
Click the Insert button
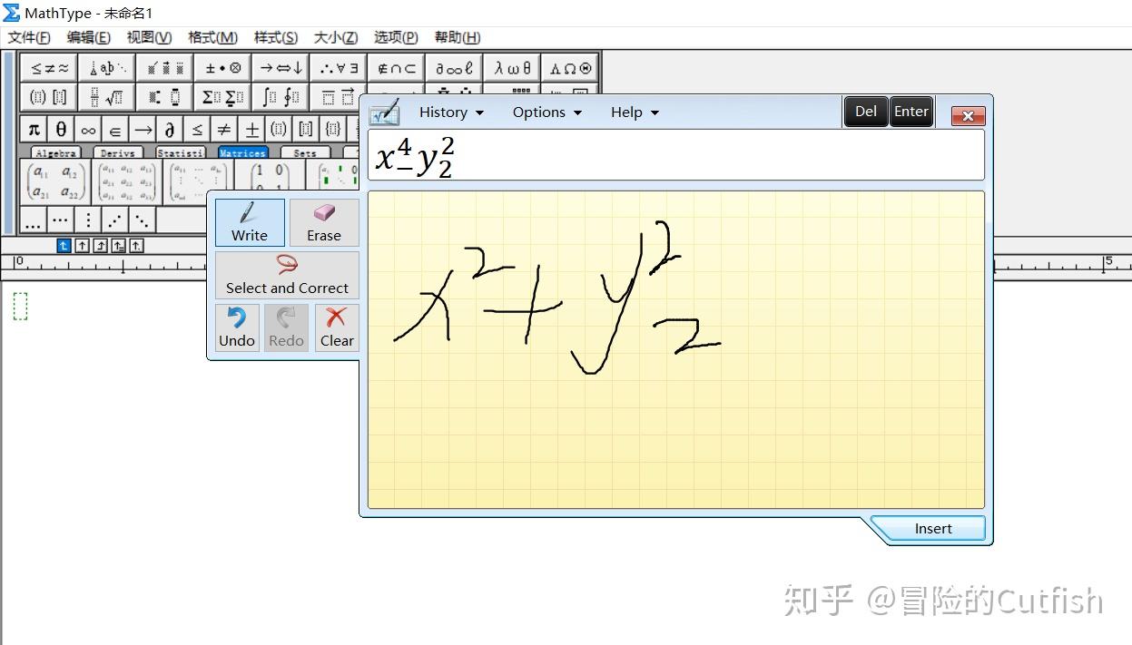(x=932, y=529)
